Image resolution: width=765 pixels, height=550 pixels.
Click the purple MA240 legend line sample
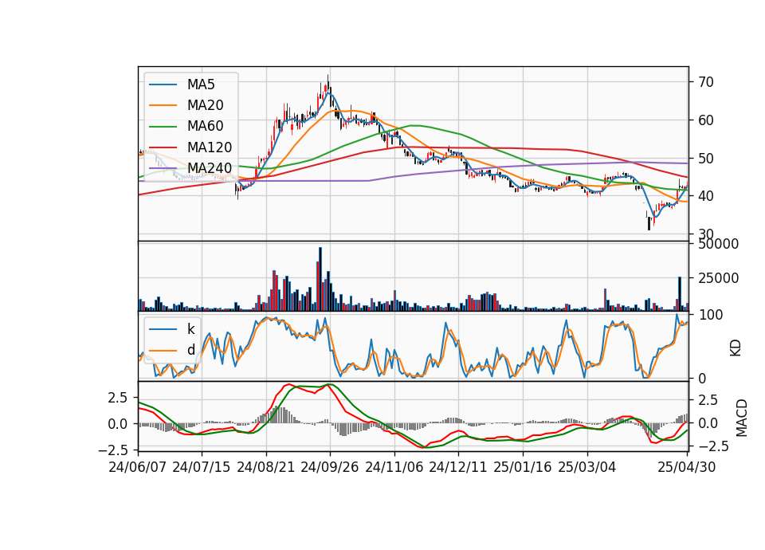pyautogui.click(x=163, y=168)
